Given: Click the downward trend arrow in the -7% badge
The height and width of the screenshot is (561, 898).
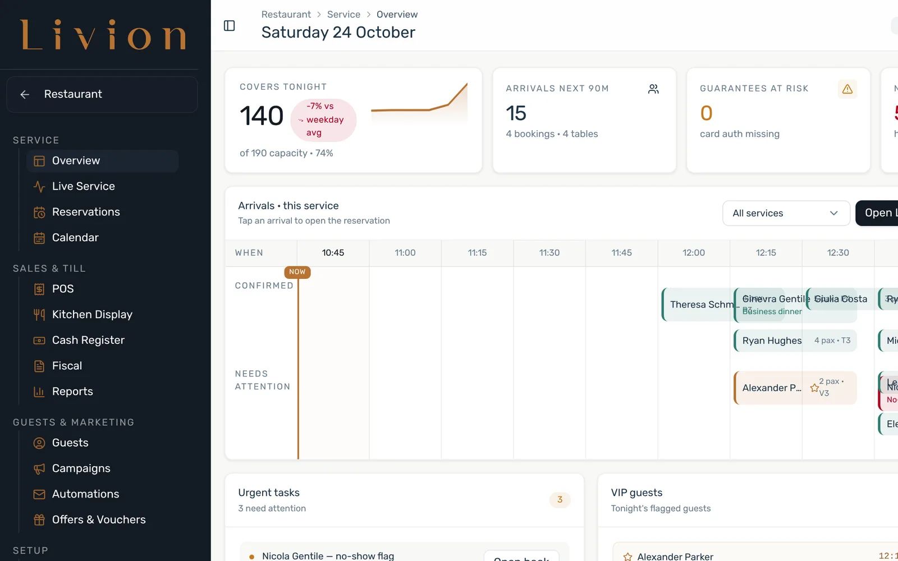Looking at the screenshot, I should (301, 120).
